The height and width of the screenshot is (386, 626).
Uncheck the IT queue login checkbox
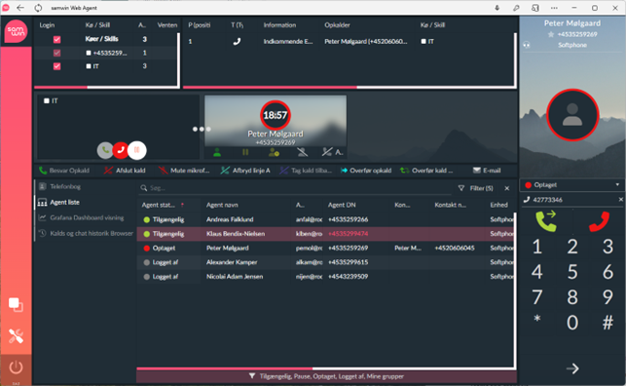(x=56, y=66)
